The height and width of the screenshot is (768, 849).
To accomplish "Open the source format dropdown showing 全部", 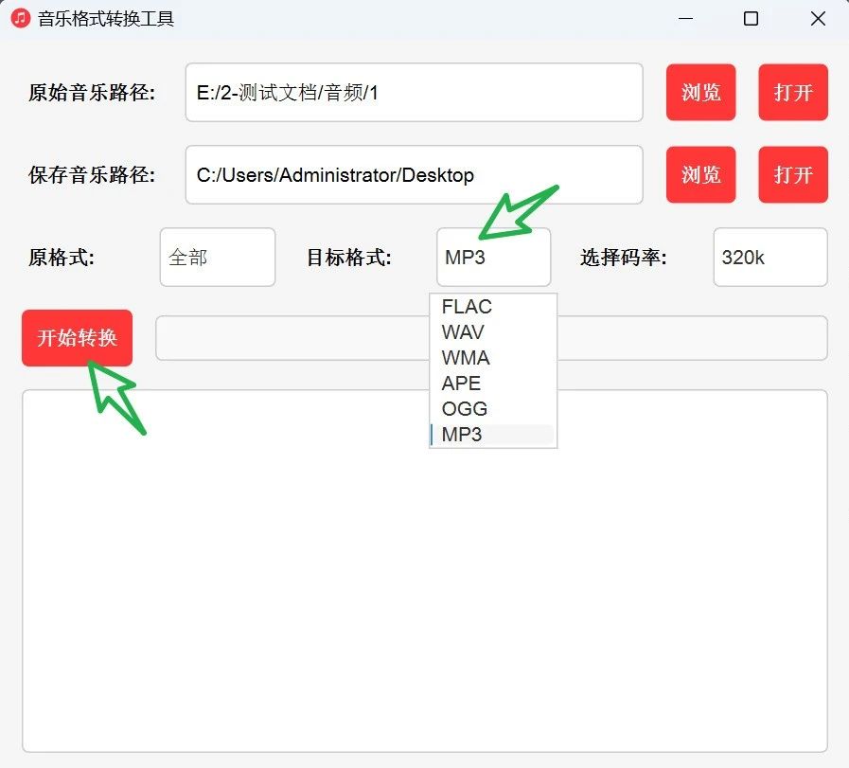I will [x=218, y=258].
